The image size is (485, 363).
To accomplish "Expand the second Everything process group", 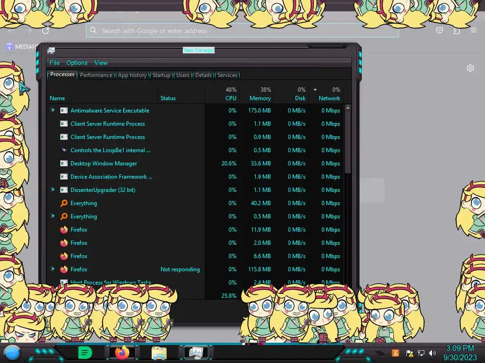I will pyautogui.click(x=53, y=216).
